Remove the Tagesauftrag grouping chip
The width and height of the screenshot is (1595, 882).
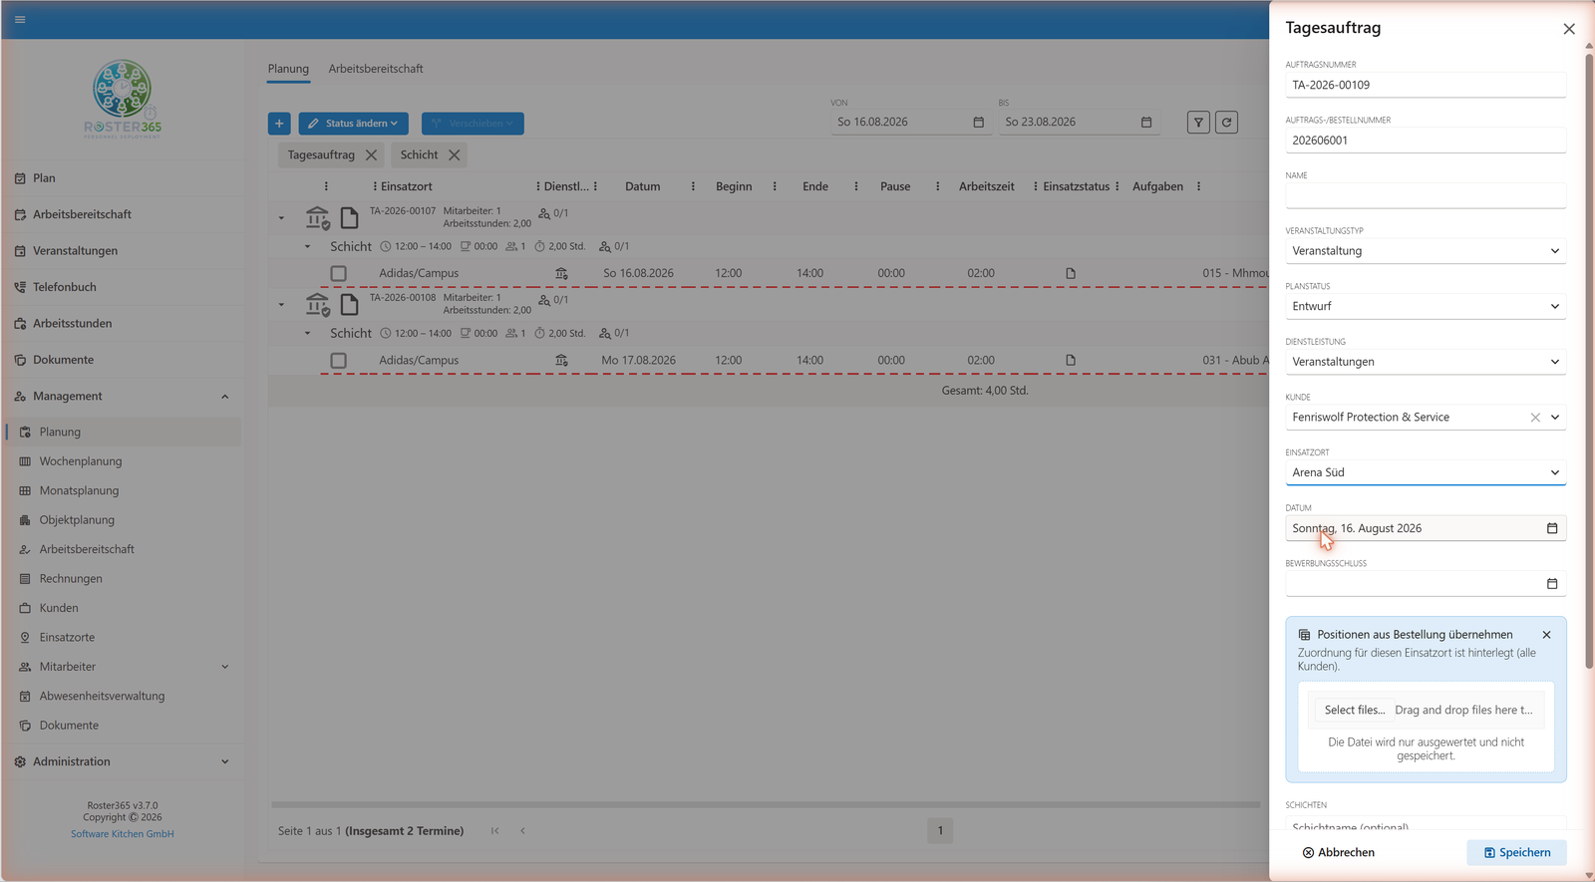pos(371,155)
